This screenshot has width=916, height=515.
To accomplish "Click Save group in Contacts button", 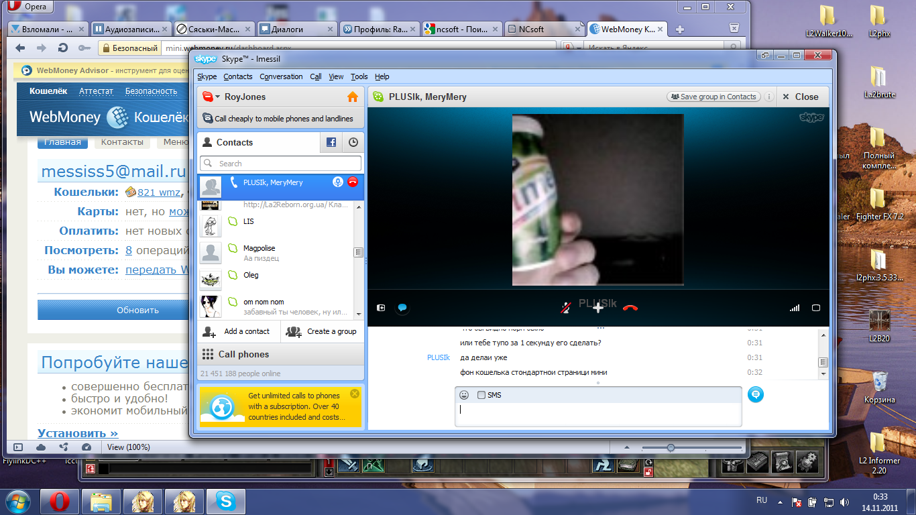I will (714, 97).
